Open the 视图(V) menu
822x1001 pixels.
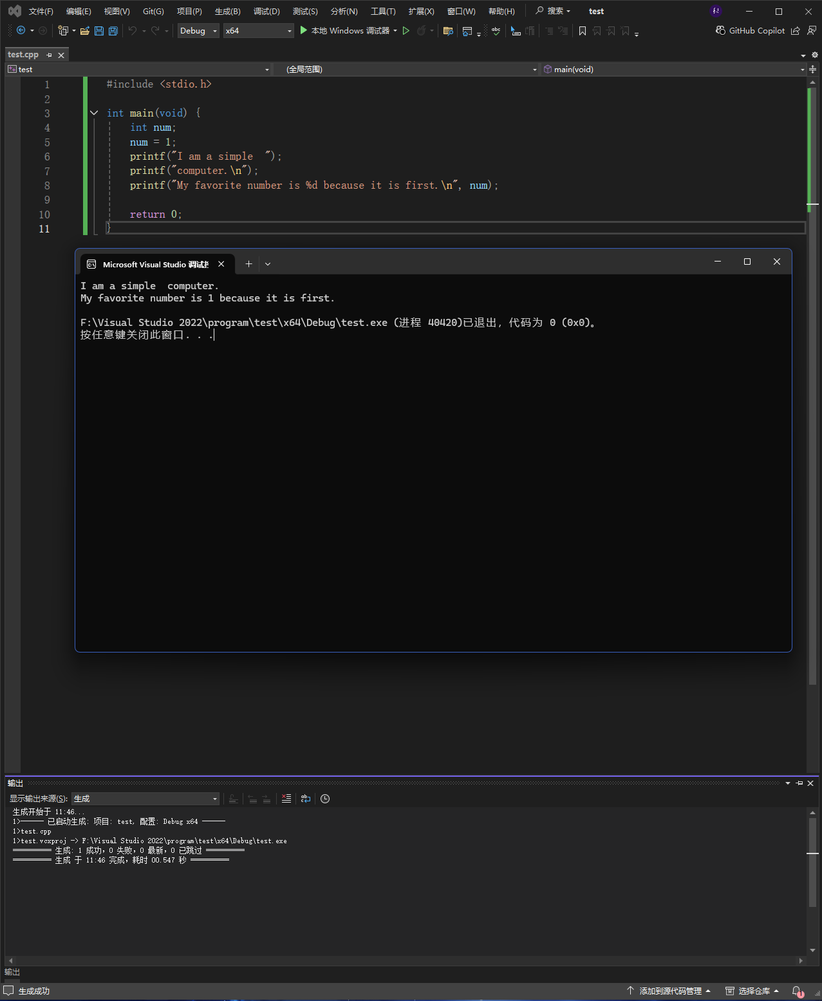coord(117,11)
